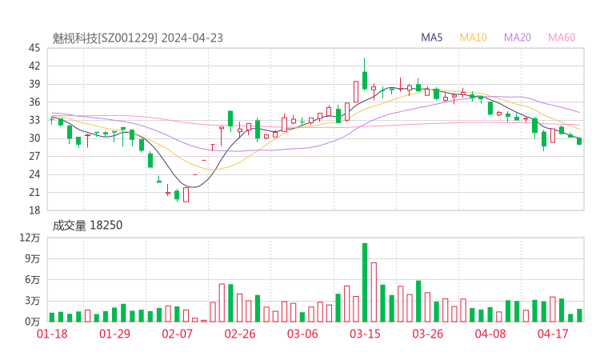592x352 pixels.
Task: Click the 24 price axis label
Action: (34, 174)
